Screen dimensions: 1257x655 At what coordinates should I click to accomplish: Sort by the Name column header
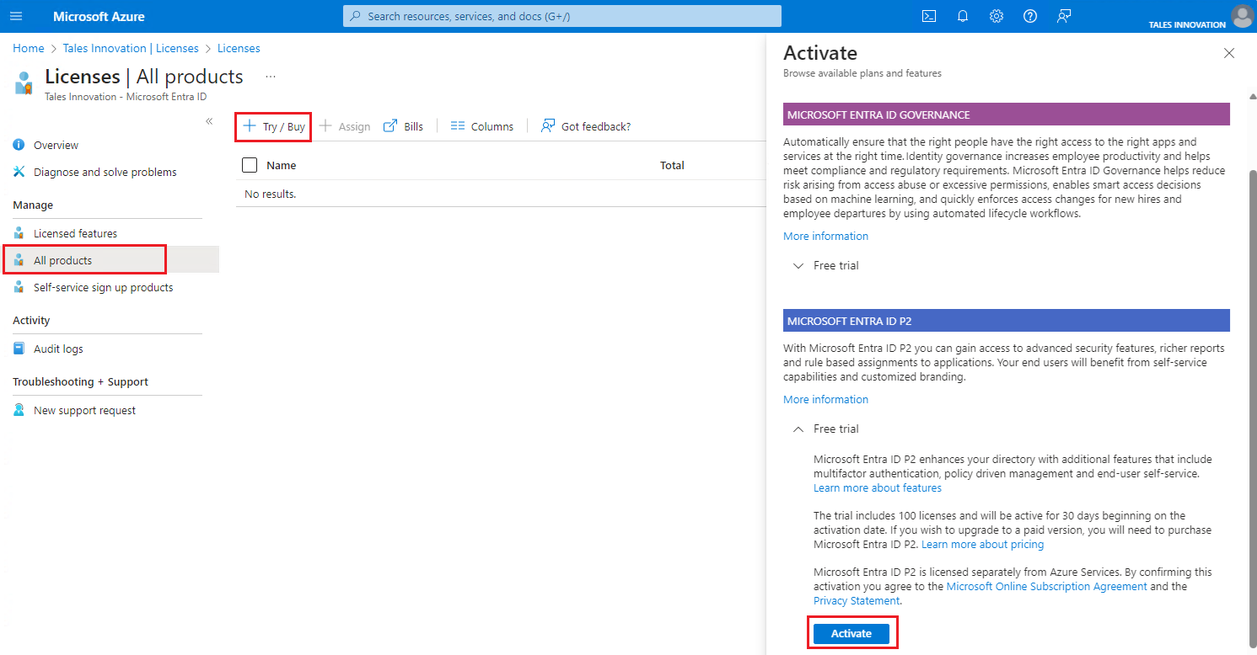[x=281, y=165]
